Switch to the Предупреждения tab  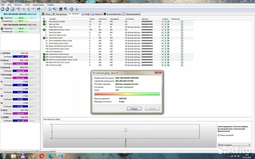[x=131, y=14]
